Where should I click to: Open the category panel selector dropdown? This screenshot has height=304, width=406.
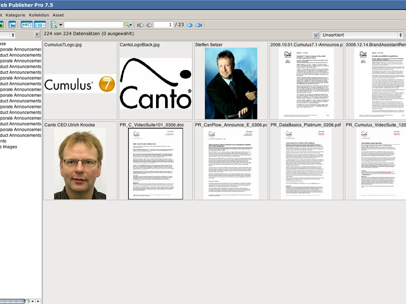click(8, 35)
